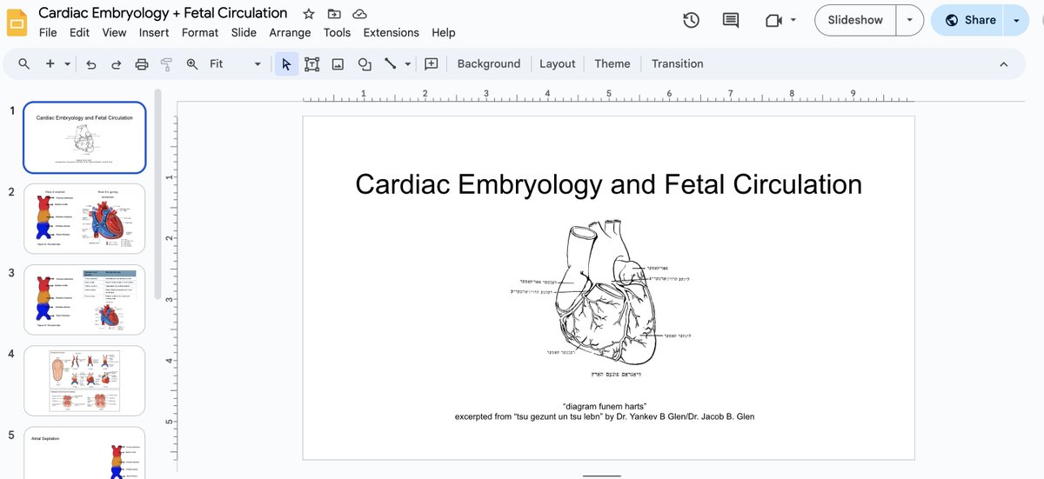Open video call options dropdown arrow
Viewport: 1044px width, 479px height.
pos(793,20)
